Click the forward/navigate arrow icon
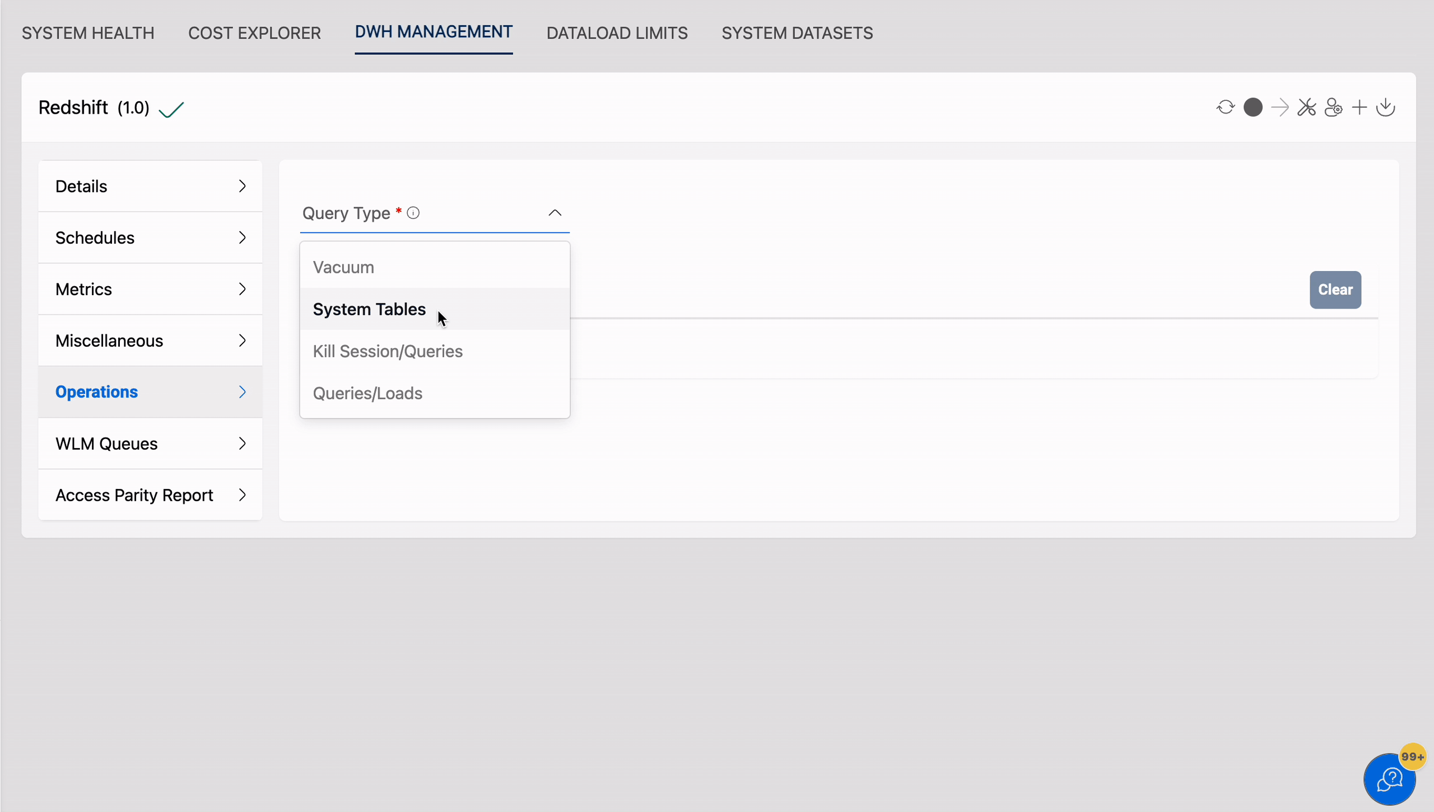This screenshot has height=812, width=1434. click(1279, 108)
